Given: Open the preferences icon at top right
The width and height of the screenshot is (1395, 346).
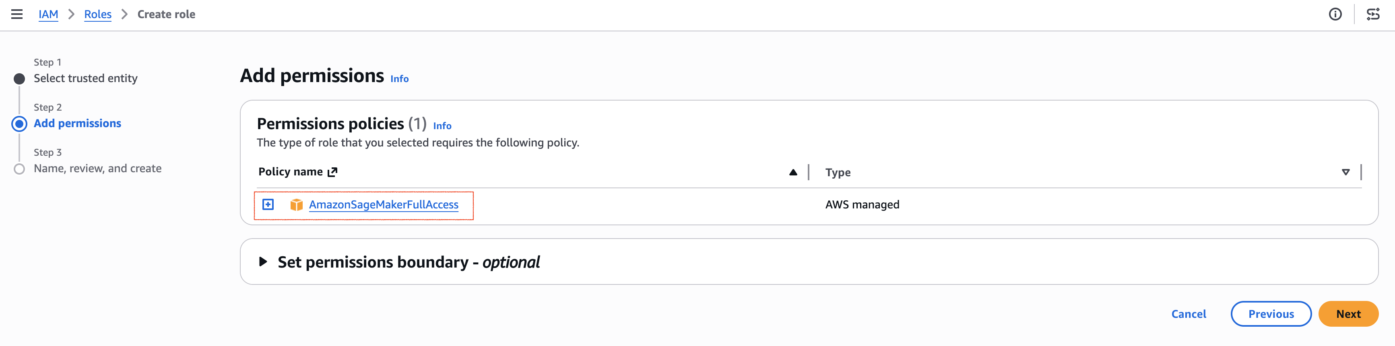Looking at the screenshot, I should point(1373,14).
